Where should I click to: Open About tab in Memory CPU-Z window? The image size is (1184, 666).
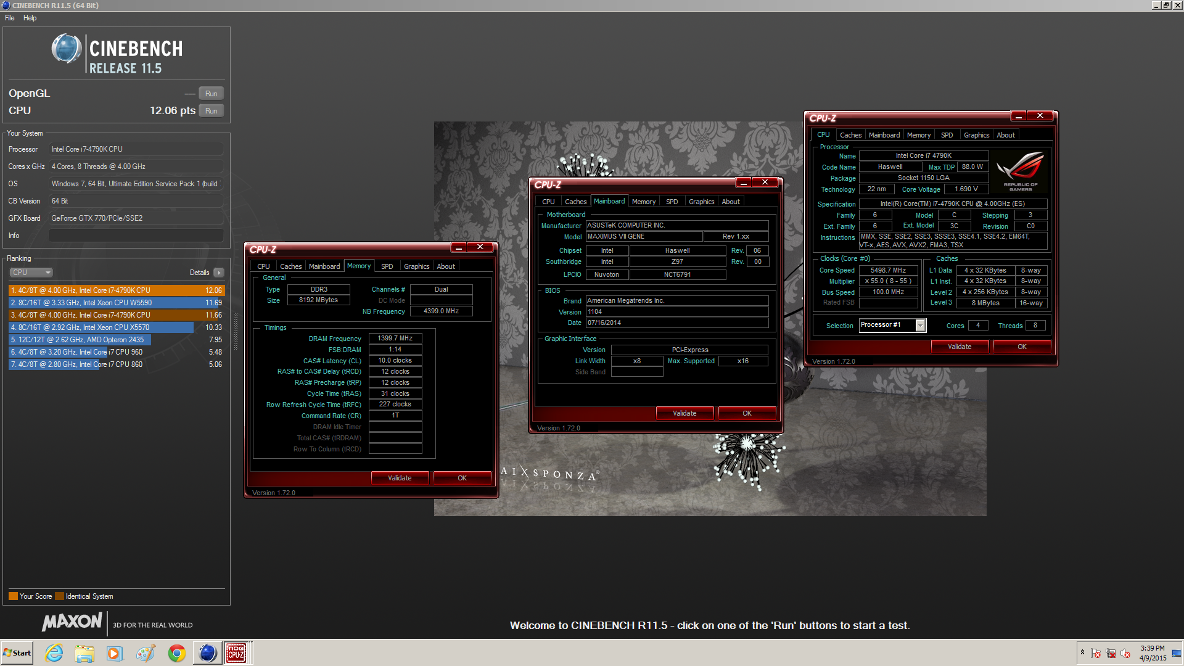point(446,267)
